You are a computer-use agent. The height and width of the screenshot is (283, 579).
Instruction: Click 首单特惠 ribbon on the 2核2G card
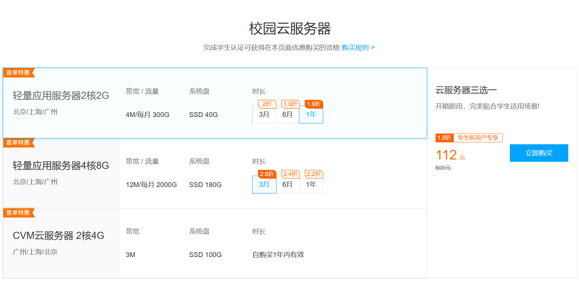point(18,73)
